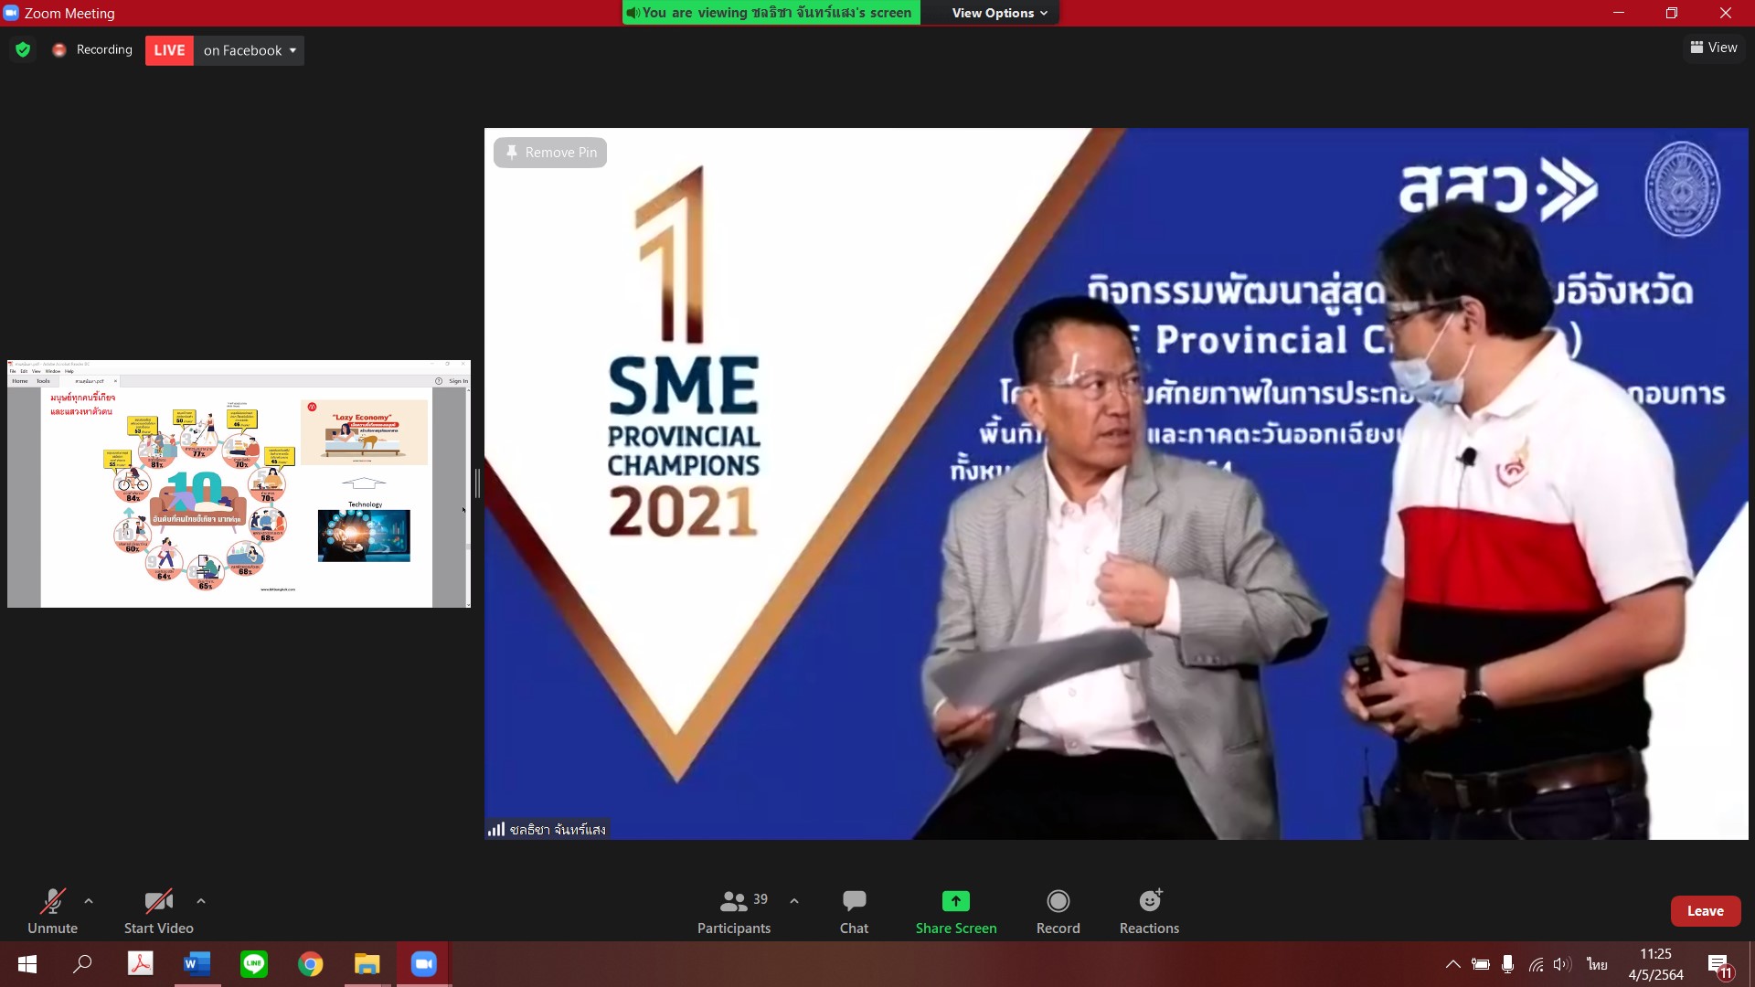This screenshot has height=987, width=1755.
Task: Open the Participants panel icon
Action: [733, 901]
